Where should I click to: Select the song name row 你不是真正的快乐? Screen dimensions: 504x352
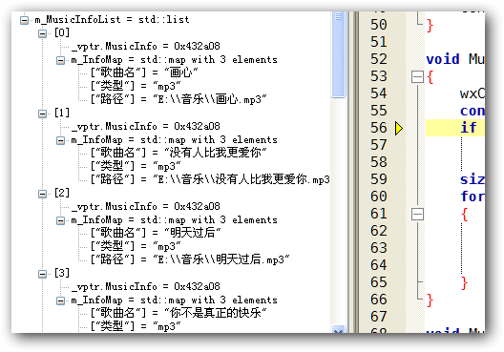point(178,313)
